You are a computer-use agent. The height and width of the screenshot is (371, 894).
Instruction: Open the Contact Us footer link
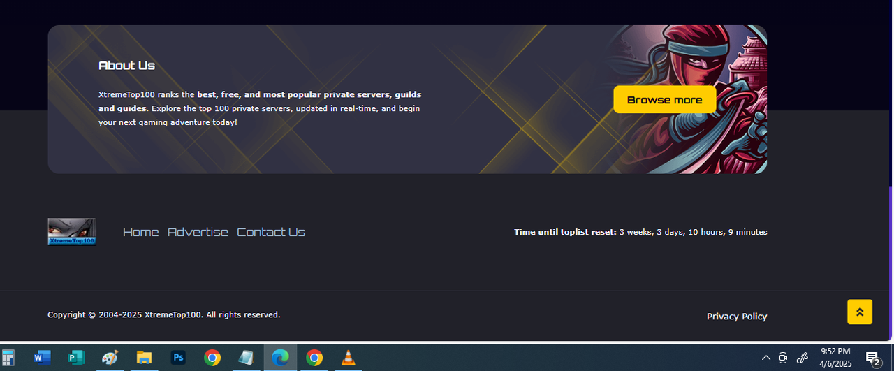[x=271, y=232]
